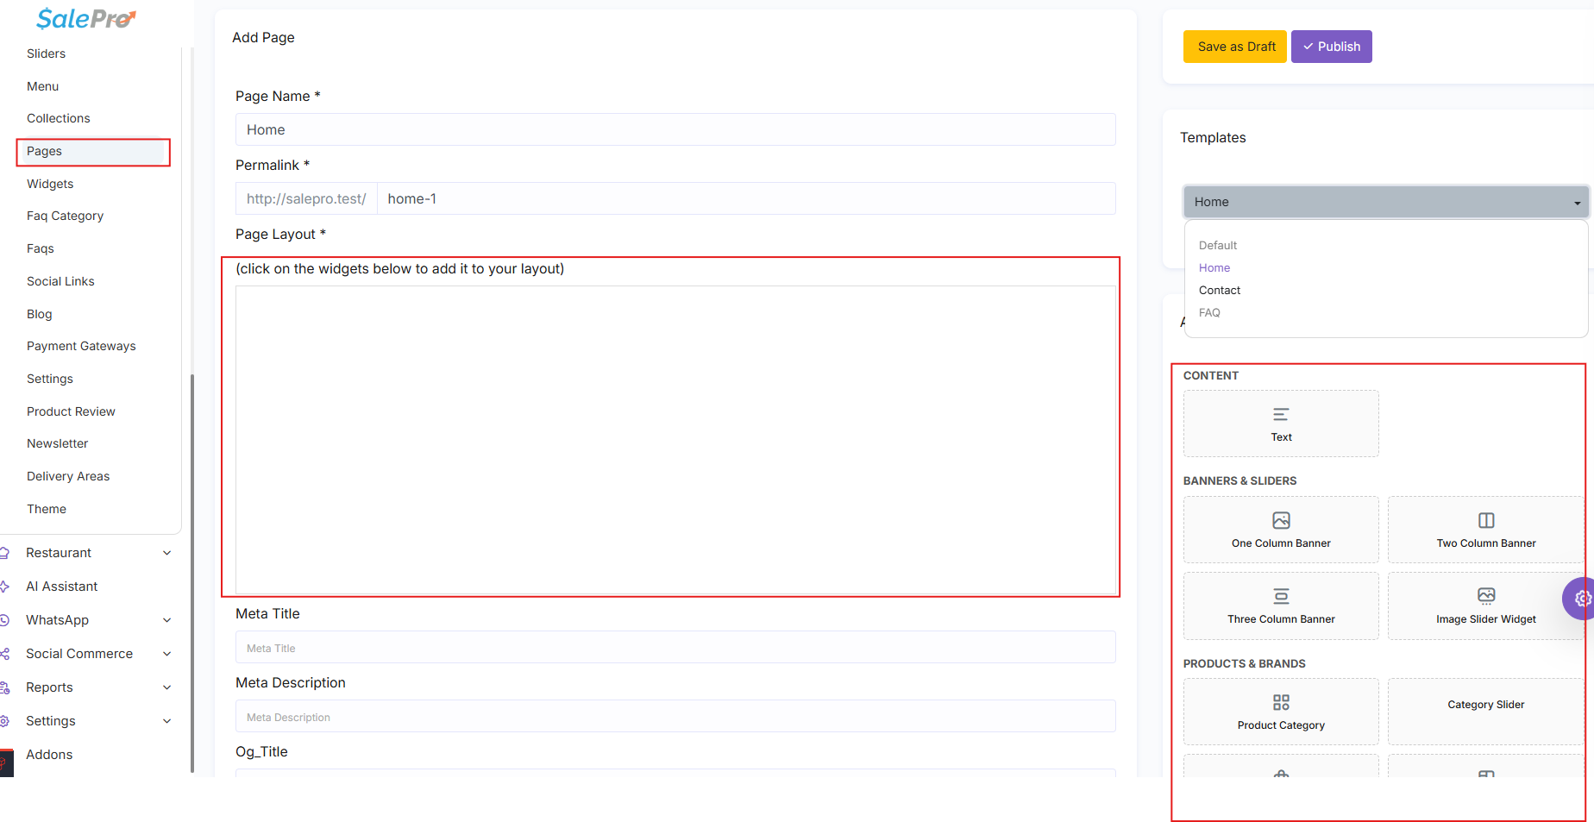Open Collections in the sidebar
Image resolution: width=1594 pixels, height=822 pixels.
(59, 118)
